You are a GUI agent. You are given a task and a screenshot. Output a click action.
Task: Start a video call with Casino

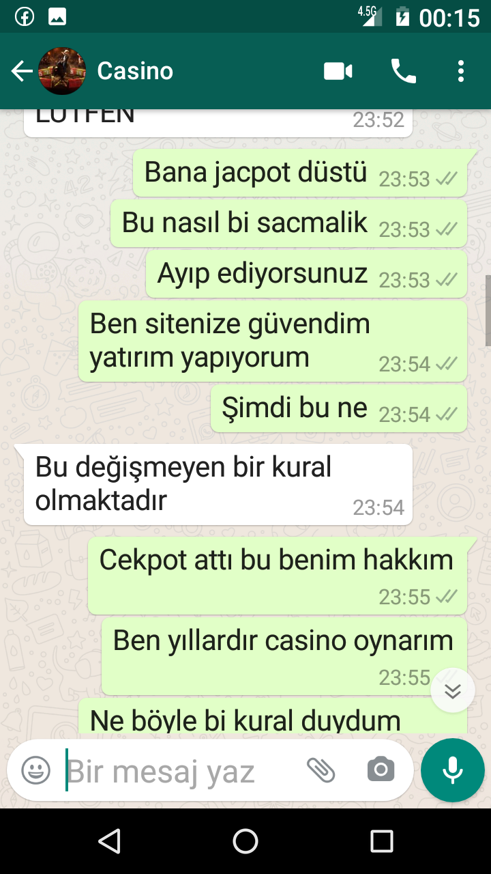[x=338, y=71]
